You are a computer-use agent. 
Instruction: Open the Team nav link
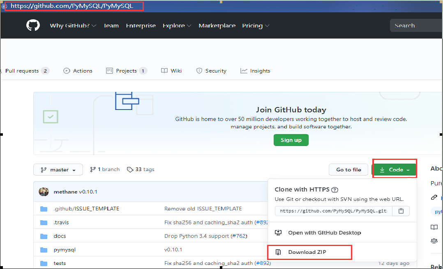point(111,26)
